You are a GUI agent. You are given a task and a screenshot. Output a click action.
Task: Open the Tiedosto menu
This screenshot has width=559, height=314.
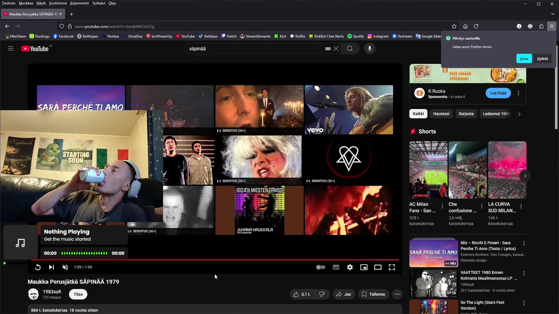(9, 3)
